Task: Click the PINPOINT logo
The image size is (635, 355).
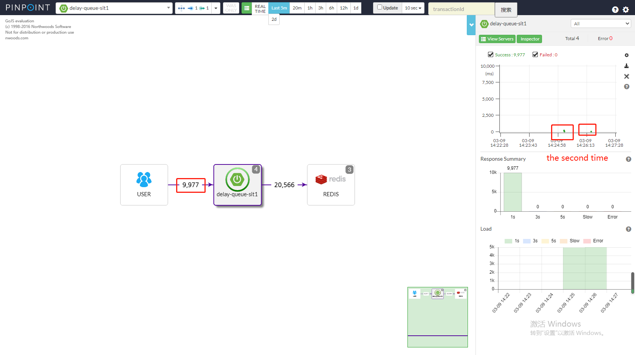Action: click(x=28, y=8)
